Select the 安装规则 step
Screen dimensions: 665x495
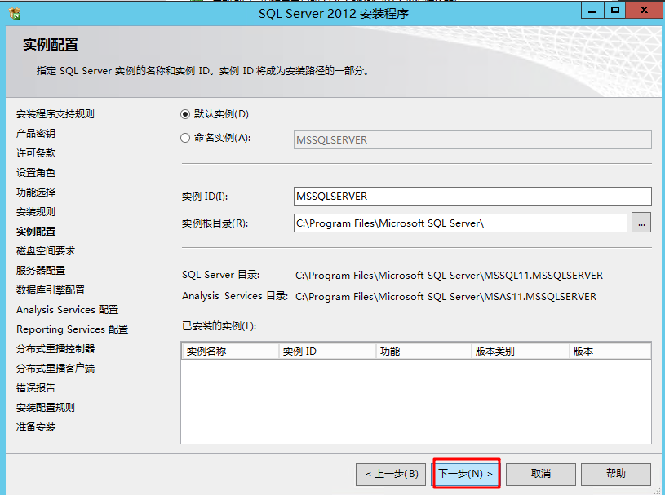tap(36, 211)
